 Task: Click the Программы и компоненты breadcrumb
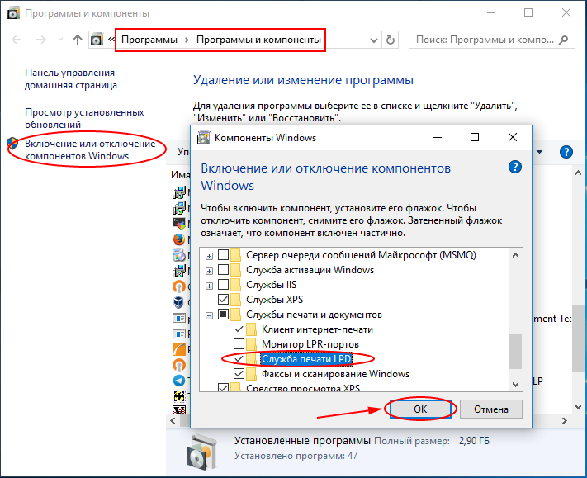pyautogui.click(x=258, y=40)
